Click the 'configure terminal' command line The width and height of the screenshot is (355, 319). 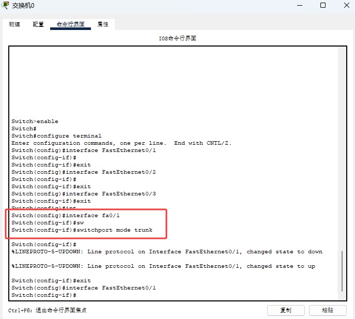click(x=57, y=136)
